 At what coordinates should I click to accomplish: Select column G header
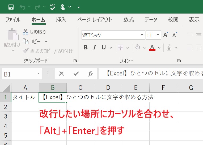[x=190, y=88]
